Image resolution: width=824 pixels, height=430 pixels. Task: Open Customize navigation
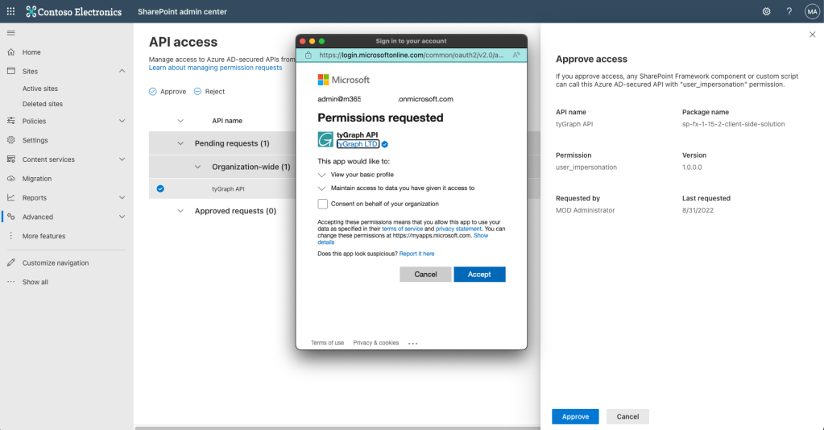pos(56,263)
